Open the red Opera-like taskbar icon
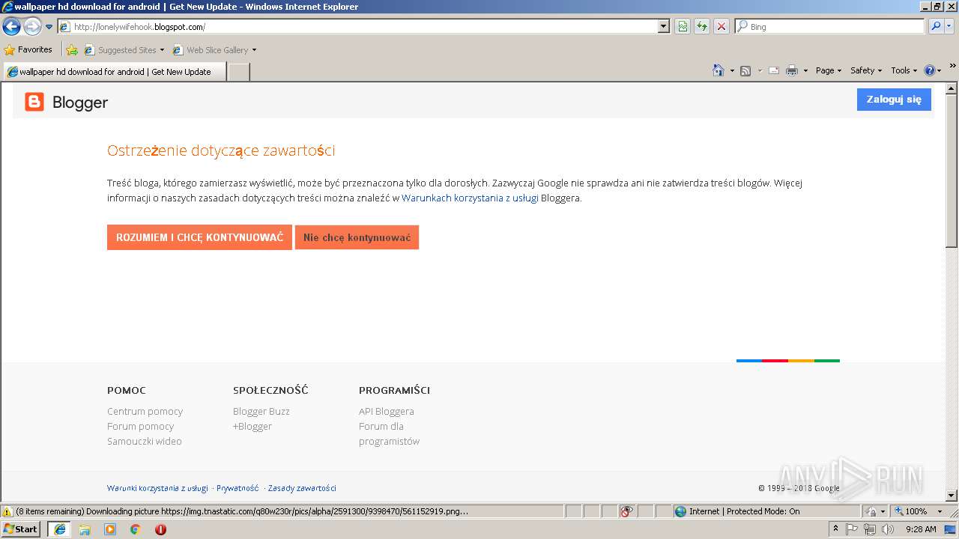The height and width of the screenshot is (539, 959). coord(160,529)
